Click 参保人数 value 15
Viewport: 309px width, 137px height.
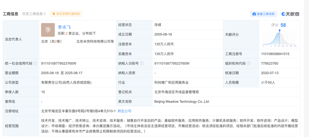click(43, 92)
